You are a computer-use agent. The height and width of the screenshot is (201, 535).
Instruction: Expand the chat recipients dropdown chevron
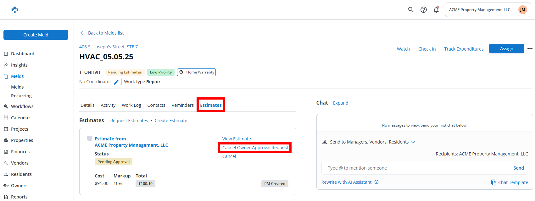(x=413, y=142)
